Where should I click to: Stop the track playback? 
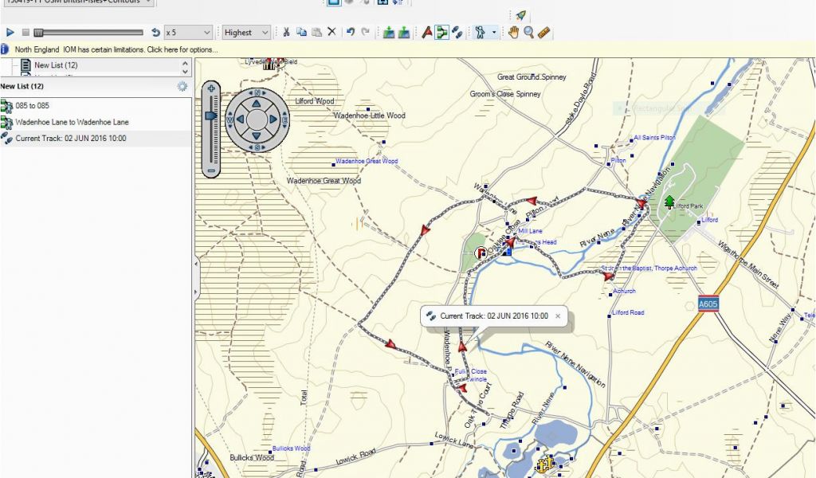click(x=25, y=32)
